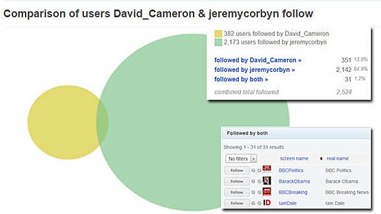Screen dimensions: 381x214
Task: Open the 'followed by both' link
Action: pyautogui.click(x=241, y=79)
